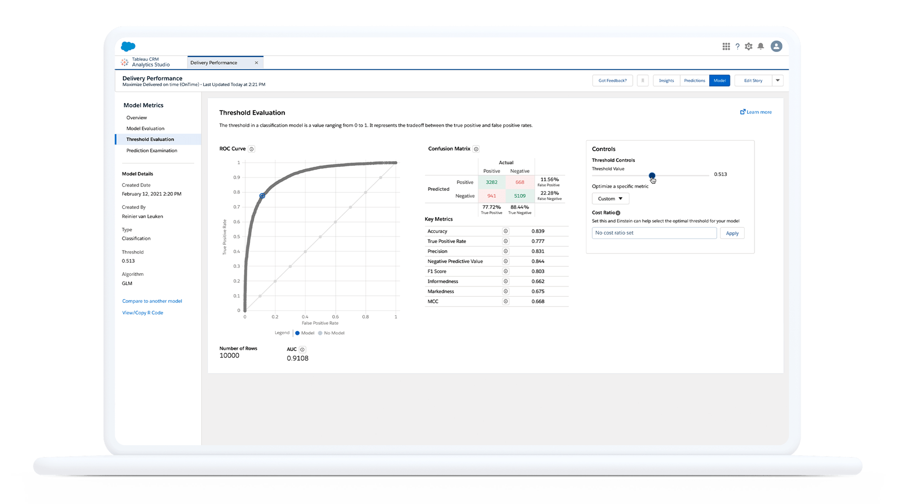Click the Accuracy metric info icon

(506, 231)
